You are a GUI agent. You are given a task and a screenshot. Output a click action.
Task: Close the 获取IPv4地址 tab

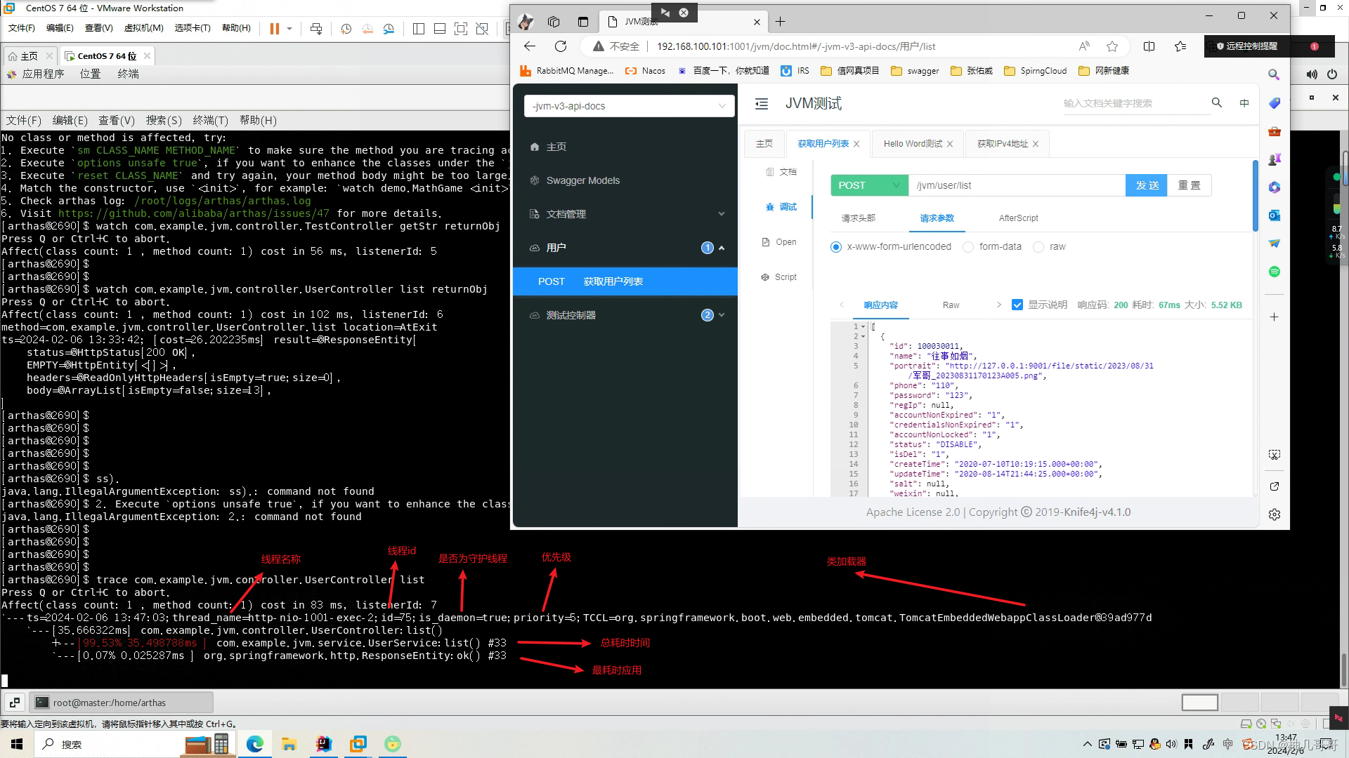1036,144
